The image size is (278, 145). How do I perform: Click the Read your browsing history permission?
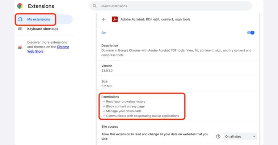126,102
